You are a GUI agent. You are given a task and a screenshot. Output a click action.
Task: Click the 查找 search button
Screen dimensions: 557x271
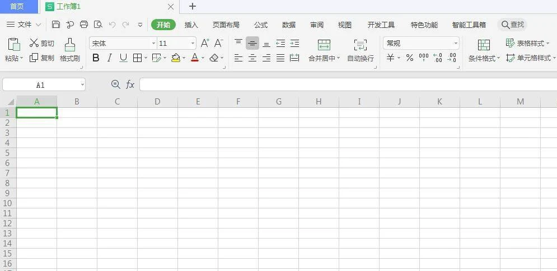tap(512, 25)
